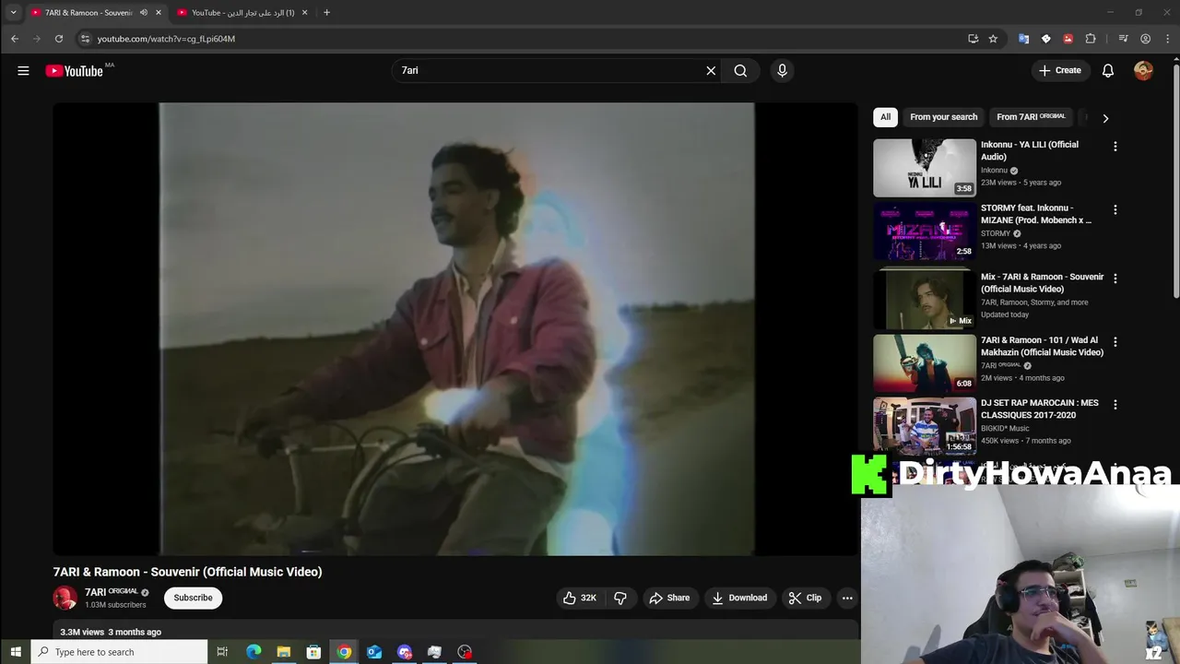Viewport: 1180px width, 664px height.
Task: Open Chrome three-dot menu
Action: pos(1166,39)
